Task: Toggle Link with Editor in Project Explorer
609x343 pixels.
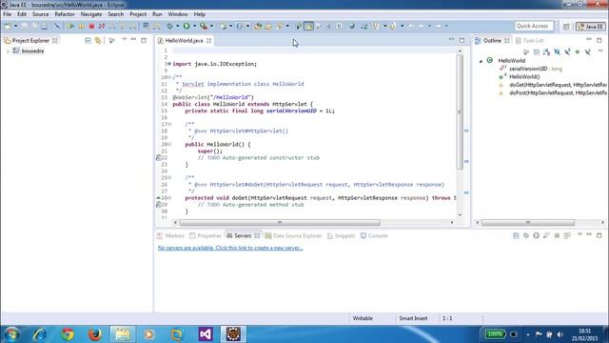Action: (x=98, y=40)
